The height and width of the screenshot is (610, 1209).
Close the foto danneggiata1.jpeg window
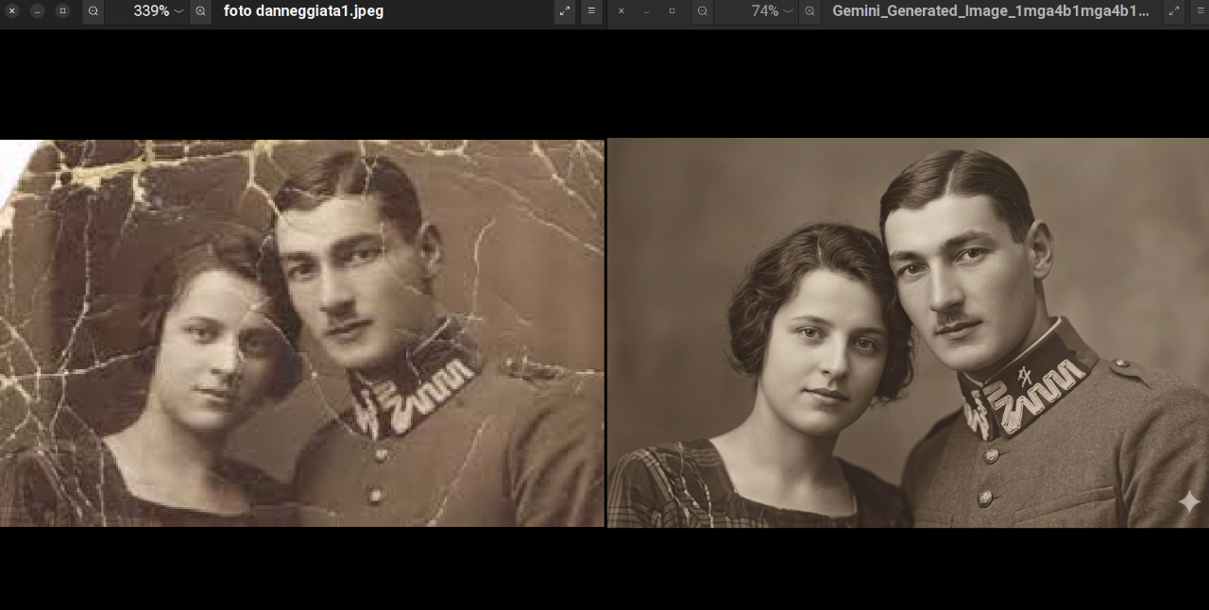(12, 11)
